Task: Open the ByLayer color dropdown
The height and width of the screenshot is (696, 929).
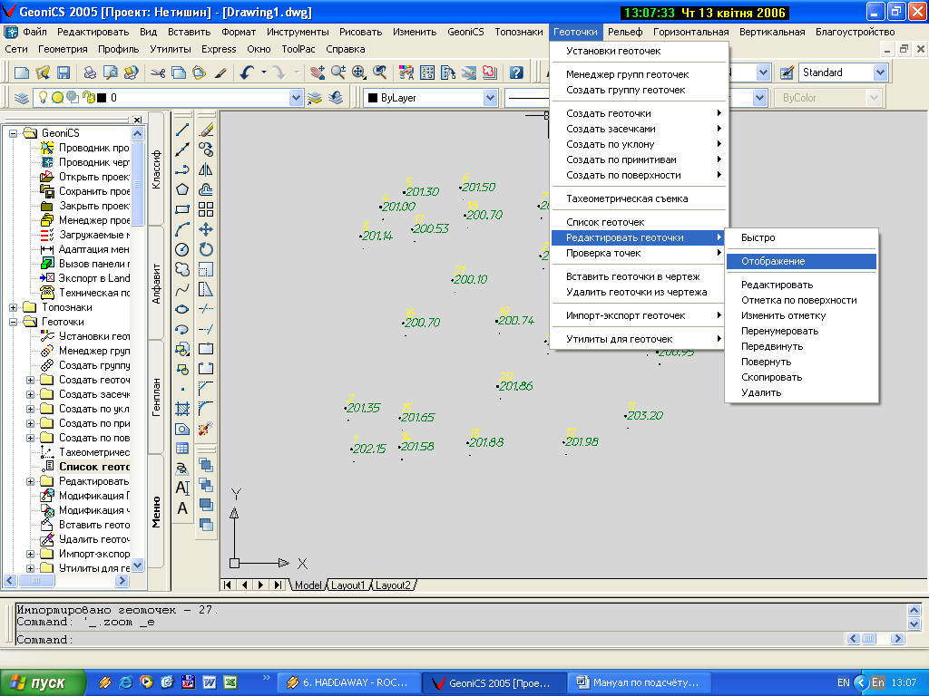Action: point(490,98)
